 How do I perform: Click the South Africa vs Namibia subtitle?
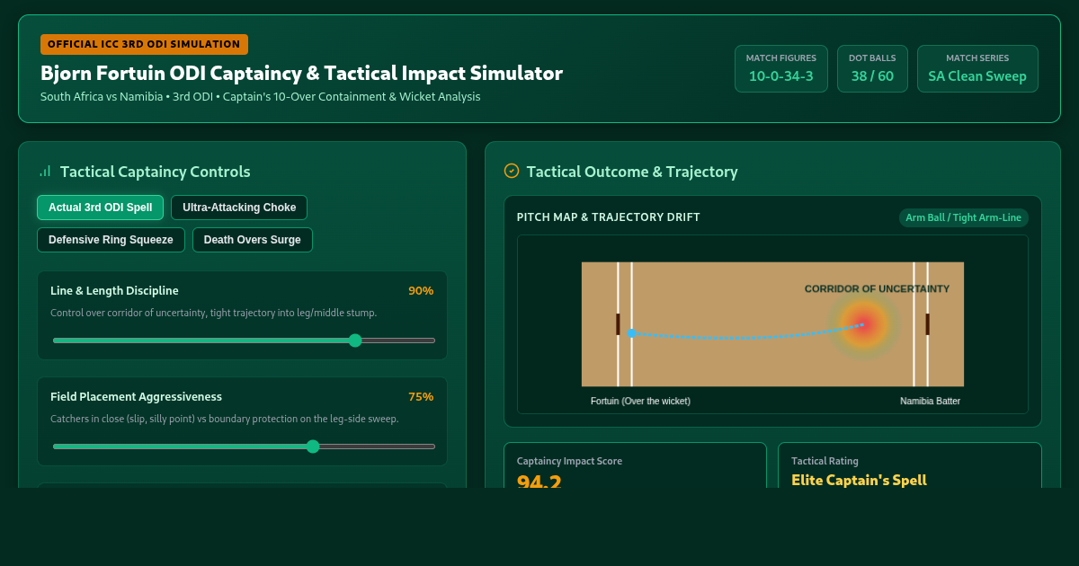tap(260, 96)
